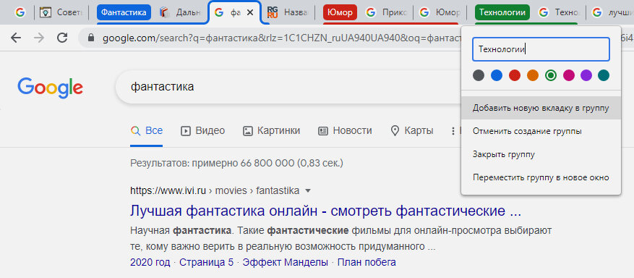
Task: Choose the grey group color
Action: (x=479, y=75)
